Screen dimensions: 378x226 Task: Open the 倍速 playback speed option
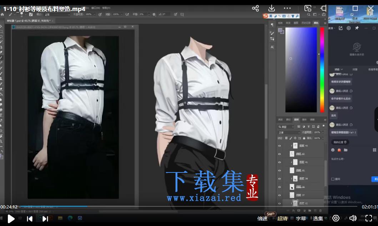pyautogui.click(x=262, y=219)
